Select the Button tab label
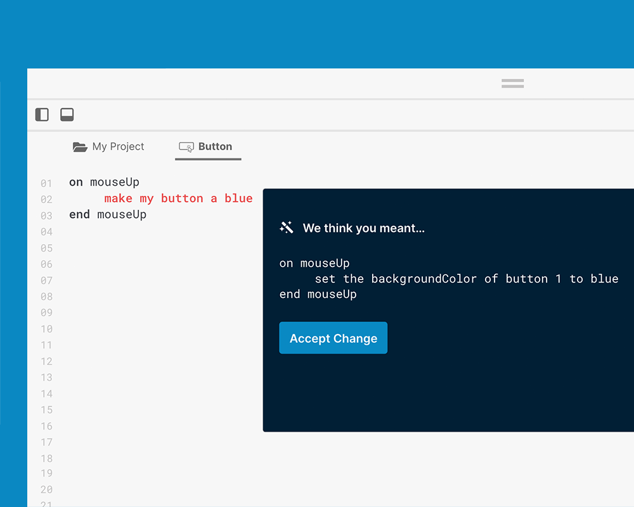Viewport: 634px width, 507px height. point(215,146)
